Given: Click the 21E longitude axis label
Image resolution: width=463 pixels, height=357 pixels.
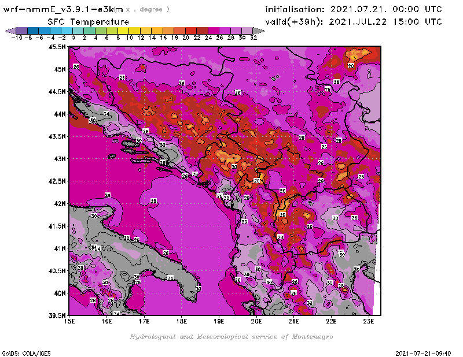Looking at the screenshot, I should click(x=294, y=321).
